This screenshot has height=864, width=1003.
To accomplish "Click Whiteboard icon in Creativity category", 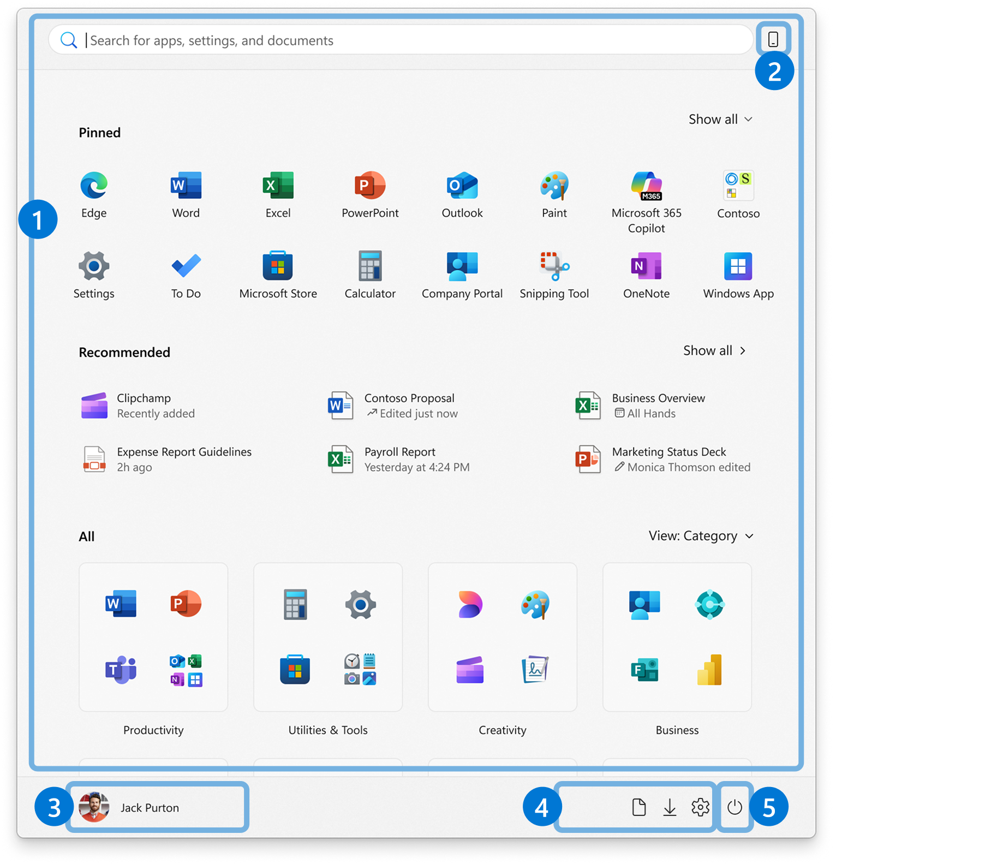I will coord(535,670).
